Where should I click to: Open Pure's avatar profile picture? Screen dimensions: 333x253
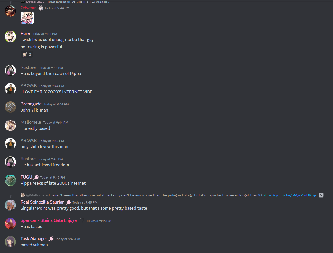(x=10, y=37)
